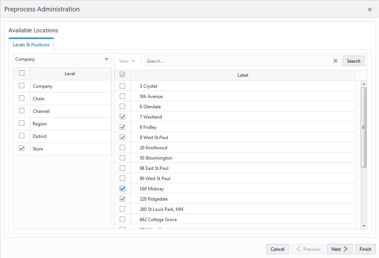
Task: Click the Label column header
Action: click(243, 75)
